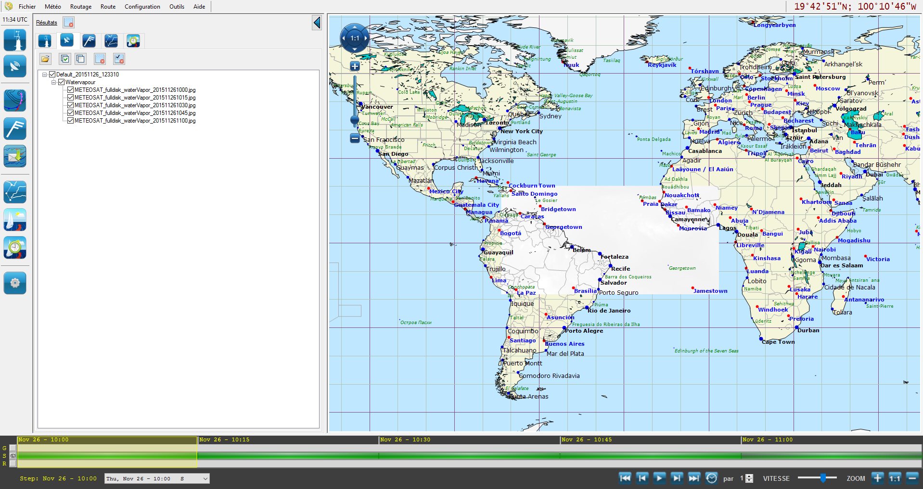Viewport: 923px width, 489px height.
Task: Open the Routage menu
Action: [81, 7]
